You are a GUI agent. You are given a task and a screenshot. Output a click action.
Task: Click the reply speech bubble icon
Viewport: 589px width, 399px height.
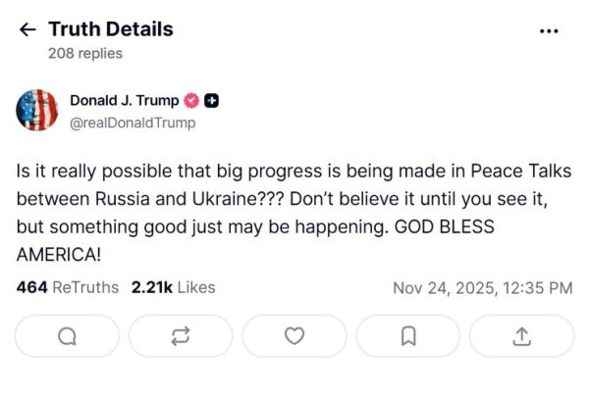67,336
